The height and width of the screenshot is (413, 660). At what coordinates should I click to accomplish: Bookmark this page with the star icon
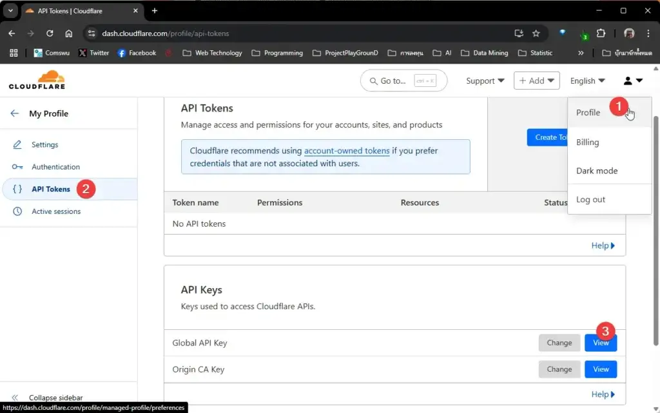pyautogui.click(x=536, y=34)
